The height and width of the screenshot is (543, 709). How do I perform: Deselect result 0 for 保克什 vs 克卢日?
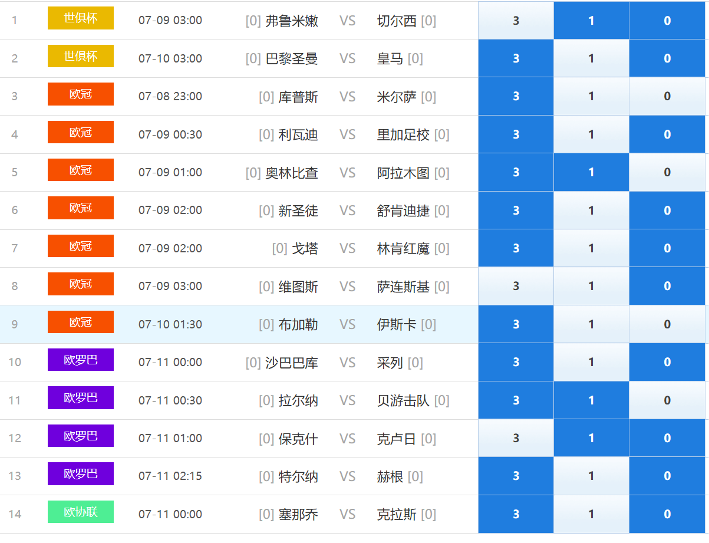click(667, 438)
